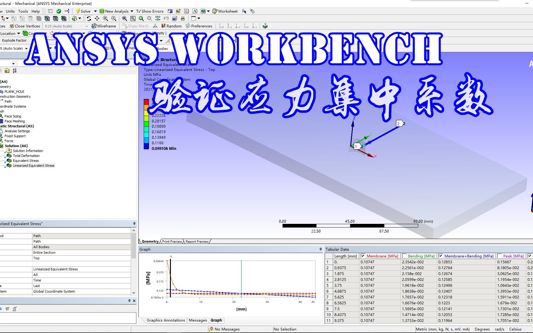The width and height of the screenshot is (533, 333).
Task: Select Fixed Support in the outline
Action: [15, 136]
